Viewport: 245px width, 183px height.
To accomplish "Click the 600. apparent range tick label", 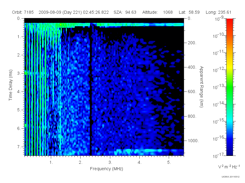I will point(192,92).
